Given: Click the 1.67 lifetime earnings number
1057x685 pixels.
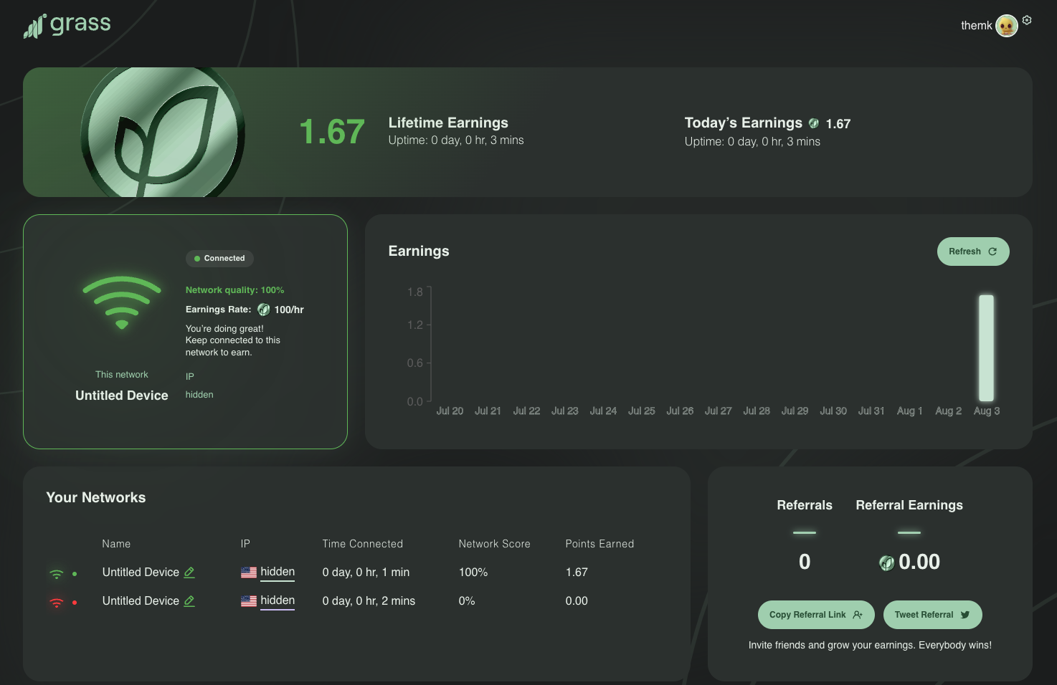Looking at the screenshot, I should tap(332, 132).
